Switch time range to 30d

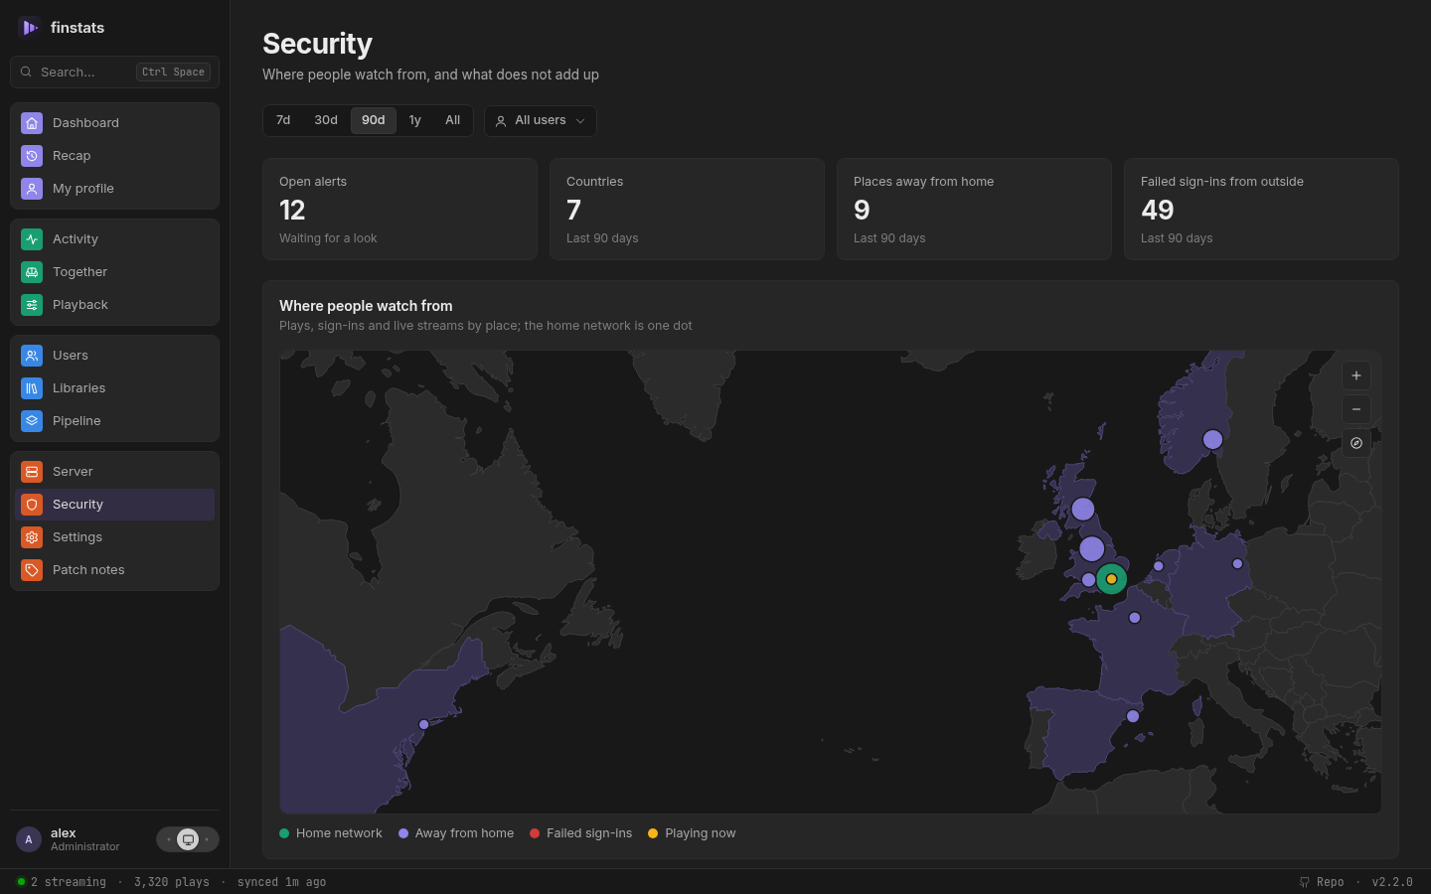pyautogui.click(x=326, y=120)
